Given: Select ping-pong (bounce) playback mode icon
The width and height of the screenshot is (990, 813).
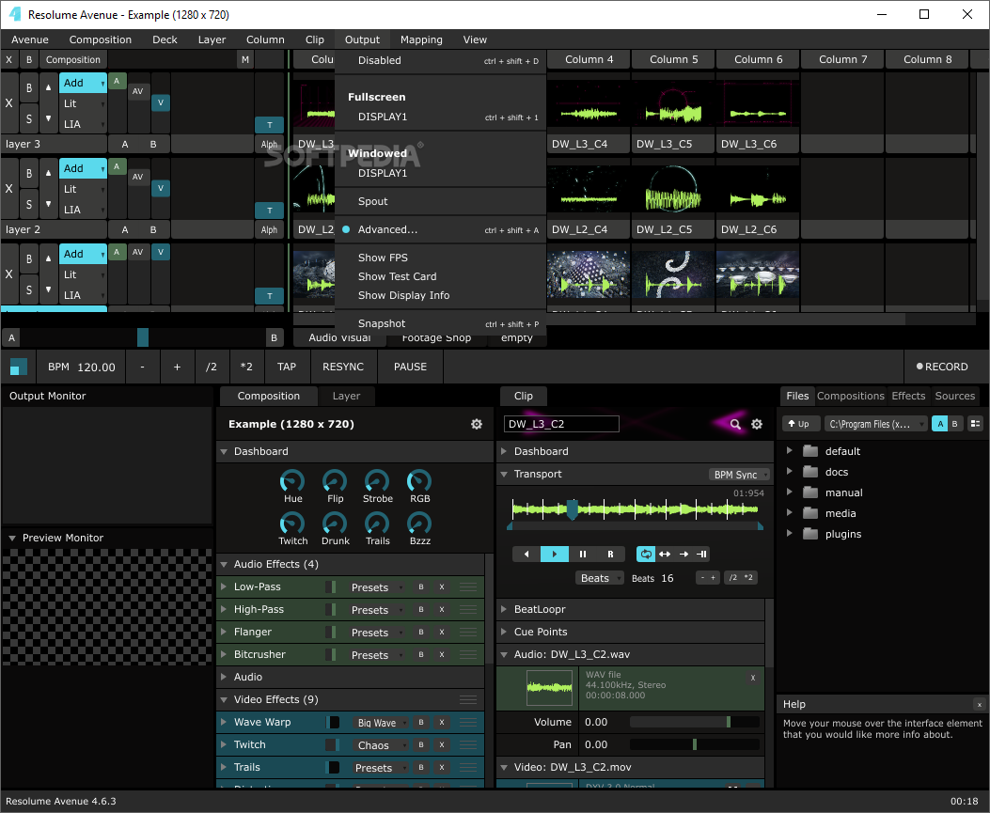Looking at the screenshot, I should point(664,555).
